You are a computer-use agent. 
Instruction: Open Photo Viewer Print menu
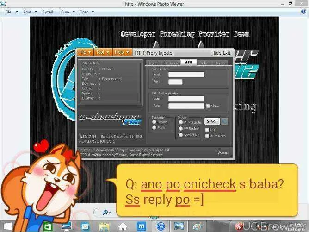[x=27, y=12]
